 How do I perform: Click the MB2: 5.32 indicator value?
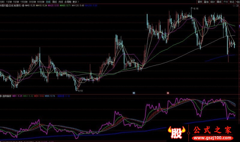coord(28,96)
